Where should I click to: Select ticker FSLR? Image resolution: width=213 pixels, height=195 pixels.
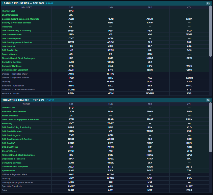point(189,190)
